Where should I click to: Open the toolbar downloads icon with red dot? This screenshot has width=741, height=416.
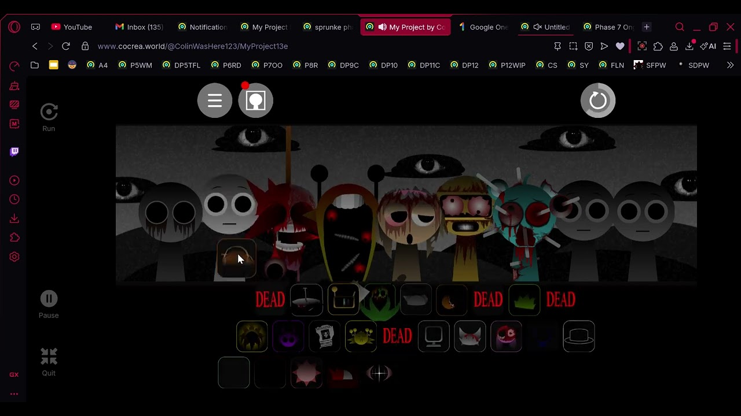click(x=689, y=46)
